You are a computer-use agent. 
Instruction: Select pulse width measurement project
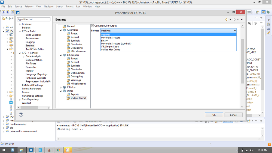click(x=23, y=131)
